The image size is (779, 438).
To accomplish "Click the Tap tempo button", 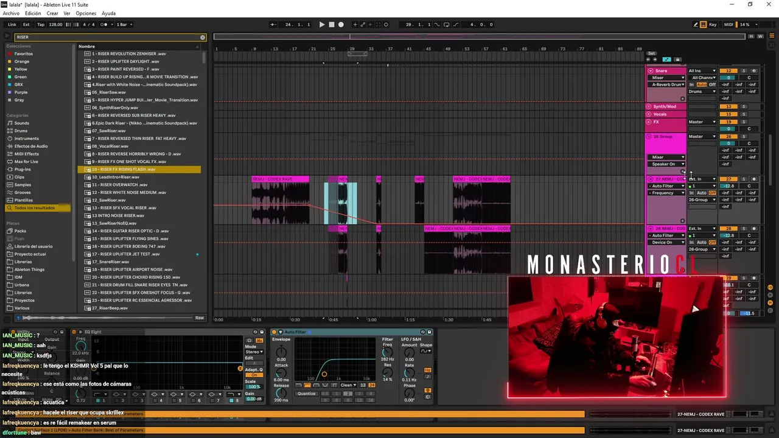I will (x=41, y=24).
